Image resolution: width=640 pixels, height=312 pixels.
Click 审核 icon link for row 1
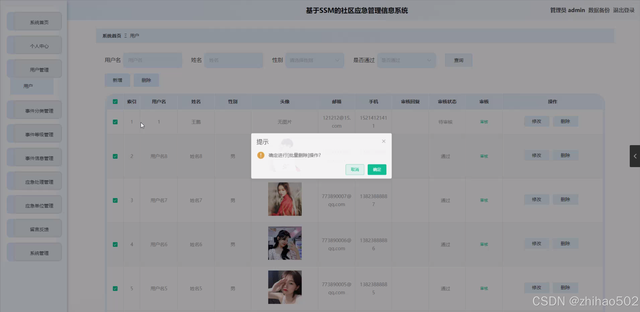(x=484, y=122)
